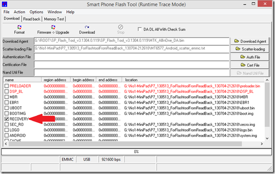Tick the EBR1 partition checkbox
Viewport: 275px width, 174px height.
pyautogui.click(x=7, y=102)
